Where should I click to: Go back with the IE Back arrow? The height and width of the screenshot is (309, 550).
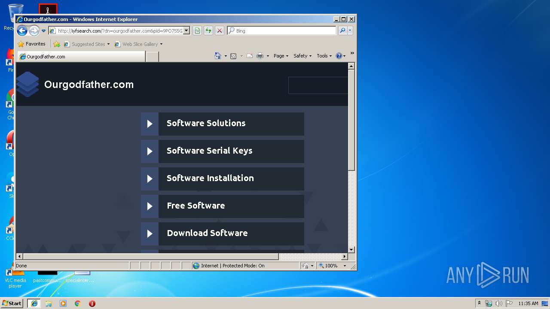click(22, 30)
